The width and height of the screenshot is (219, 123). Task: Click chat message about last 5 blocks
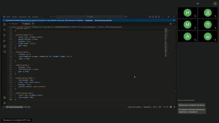tap(192, 111)
